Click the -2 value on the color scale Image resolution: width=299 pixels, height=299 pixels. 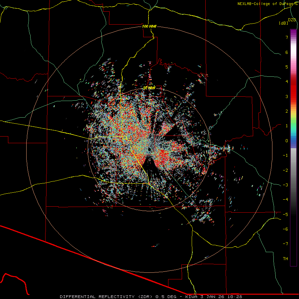pos(285,170)
